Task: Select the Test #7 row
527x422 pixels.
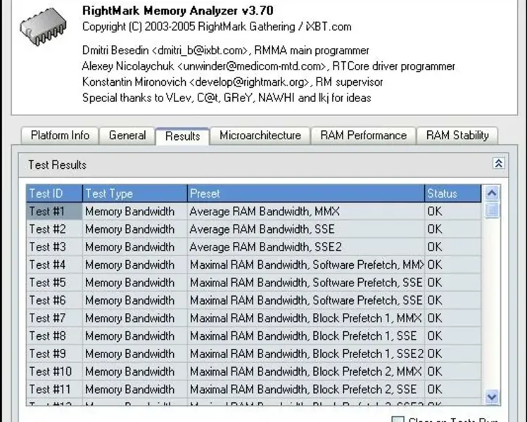Action: [x=254, y=318]
